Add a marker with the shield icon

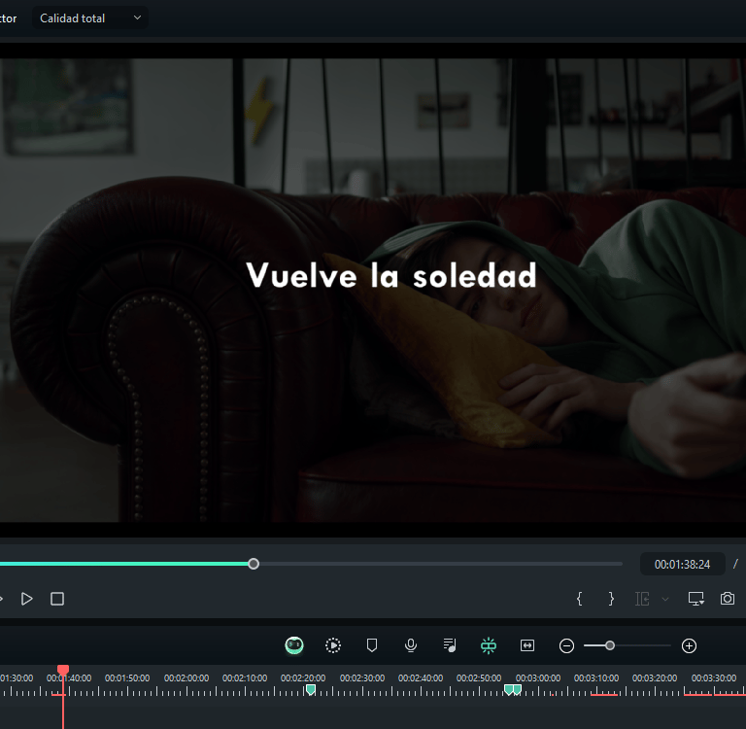point(372,645)
